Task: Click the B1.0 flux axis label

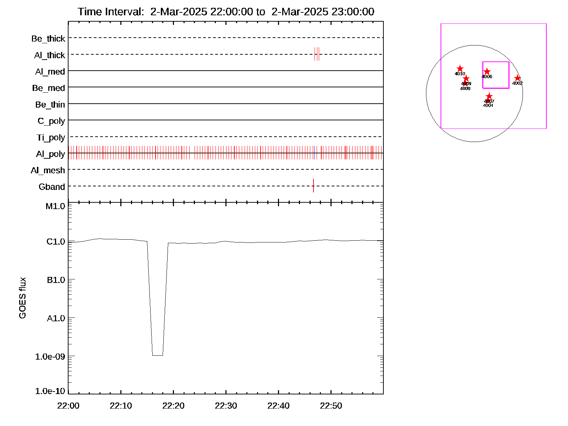Action: (x=56, y=280)
